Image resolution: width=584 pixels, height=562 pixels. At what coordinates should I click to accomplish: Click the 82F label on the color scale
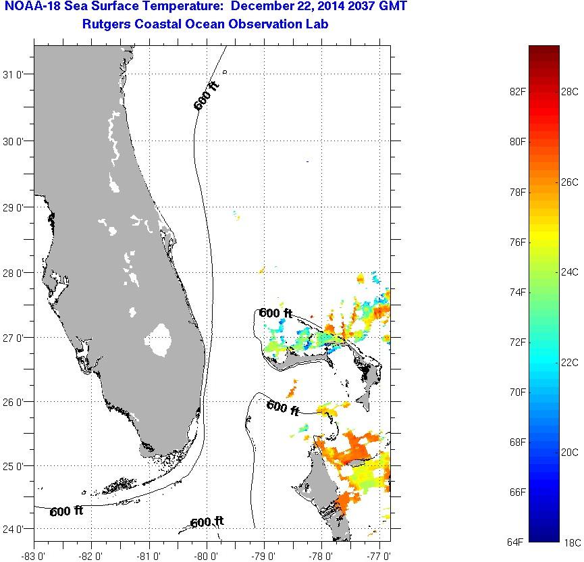pos(519,92)
